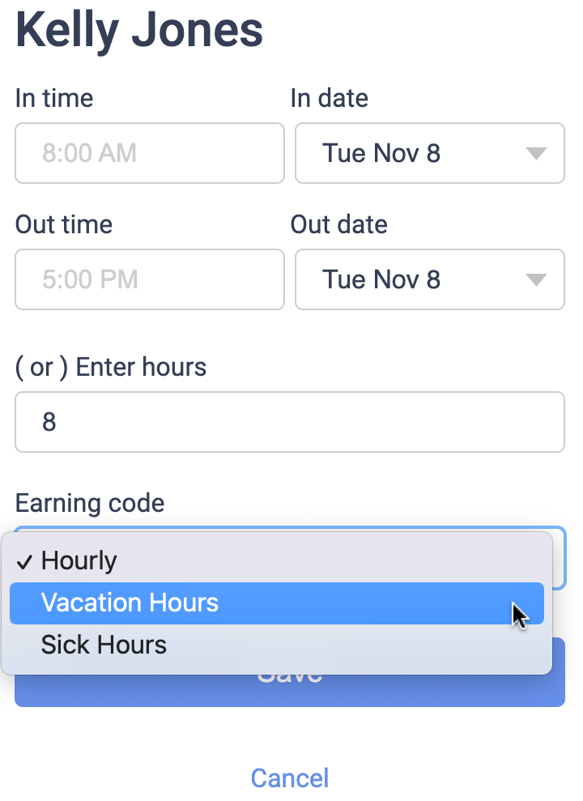This screenshot has height=801, width=583.
Task: Click the "Out time" label
Action: click(x=64, y=224)
